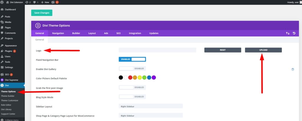Collapse the admin sidebar menu
Screen dimensions: 302x121
tap(10, 120)
